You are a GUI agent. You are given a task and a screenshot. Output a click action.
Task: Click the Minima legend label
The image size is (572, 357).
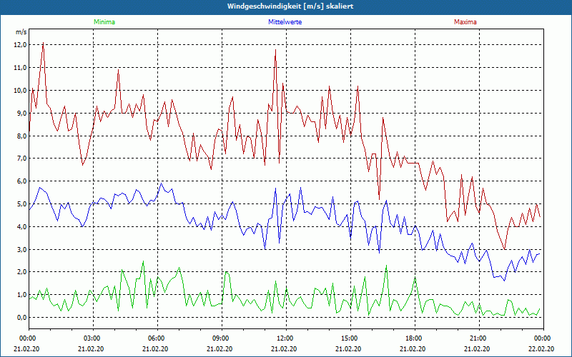[x=104, y=22]
